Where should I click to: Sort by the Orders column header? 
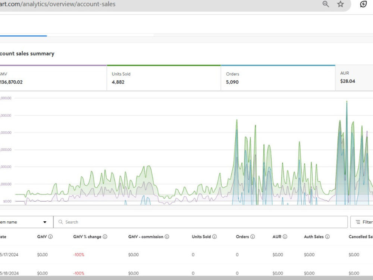pos(242,236)
